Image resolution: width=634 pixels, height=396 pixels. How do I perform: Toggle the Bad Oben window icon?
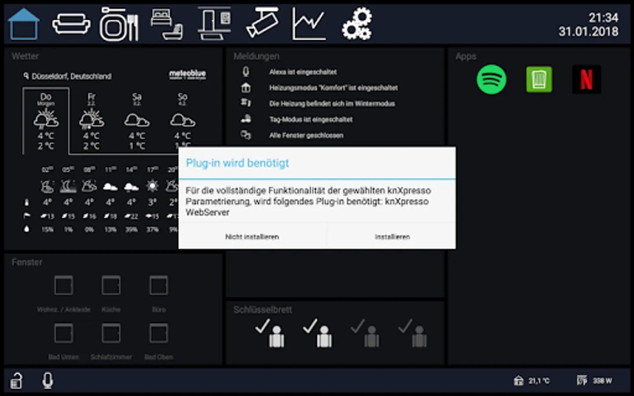click(158, 333)
